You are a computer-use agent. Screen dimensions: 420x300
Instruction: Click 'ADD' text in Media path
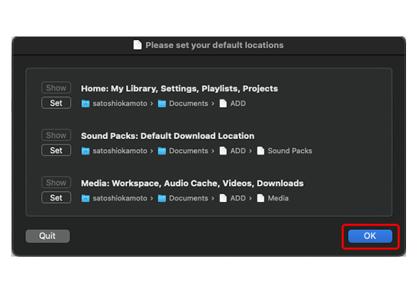(x=238, y=199)
